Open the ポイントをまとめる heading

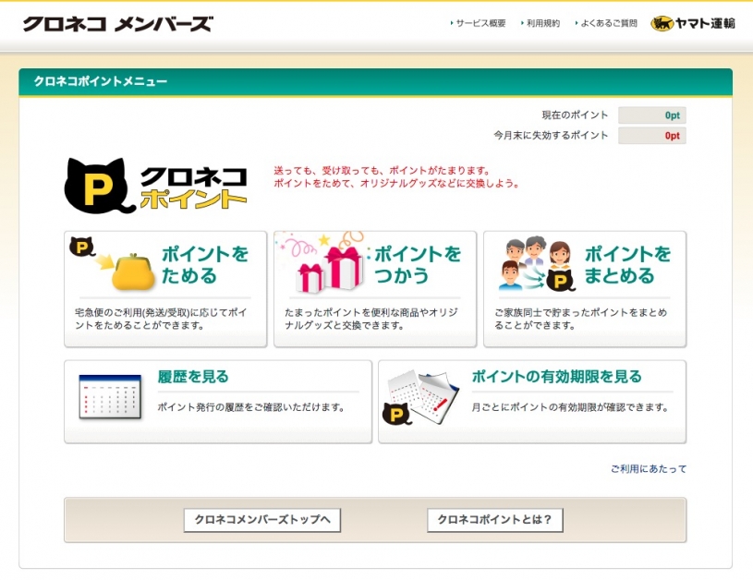click(x=627, y=264)
